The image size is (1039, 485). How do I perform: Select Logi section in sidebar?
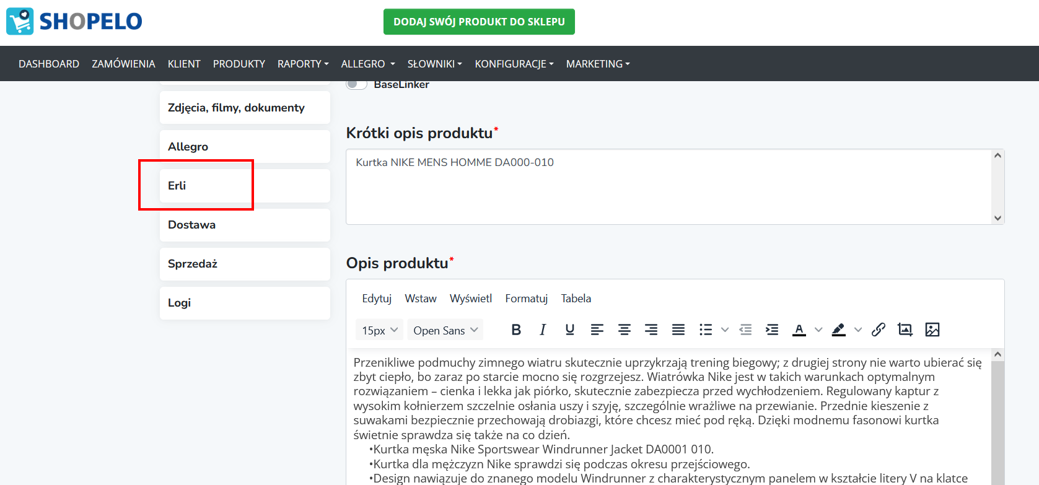click(245, 303)
